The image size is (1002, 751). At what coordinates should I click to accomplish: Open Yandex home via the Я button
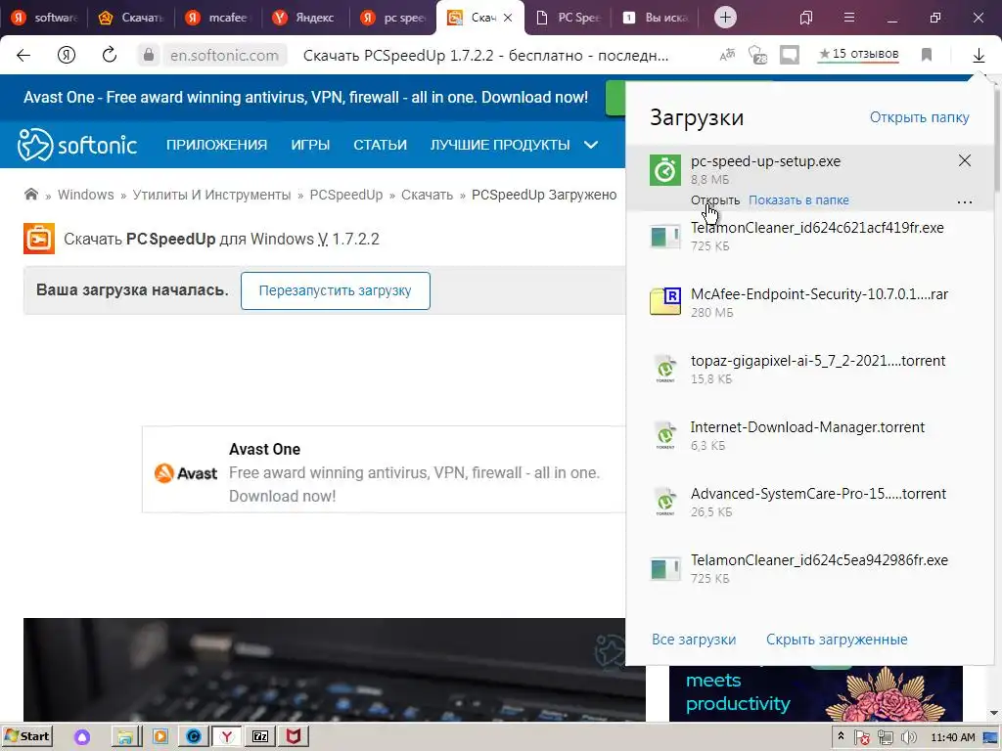[x=67, y=55]
